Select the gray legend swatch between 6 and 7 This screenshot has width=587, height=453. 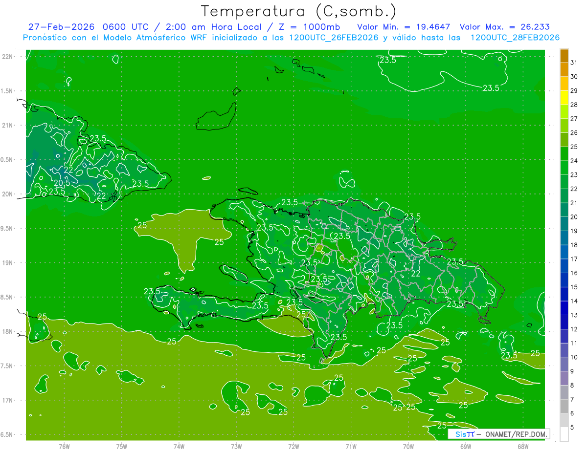[564, 406]
